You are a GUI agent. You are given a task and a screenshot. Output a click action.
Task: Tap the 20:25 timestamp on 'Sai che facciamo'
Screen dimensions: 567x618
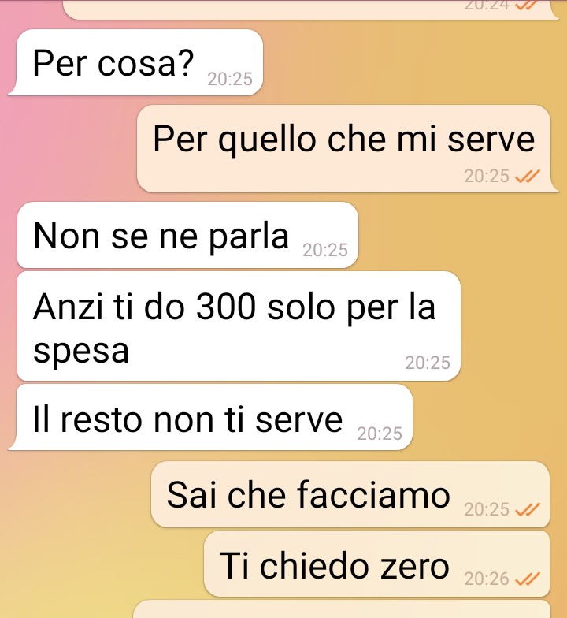coord(487,509)
